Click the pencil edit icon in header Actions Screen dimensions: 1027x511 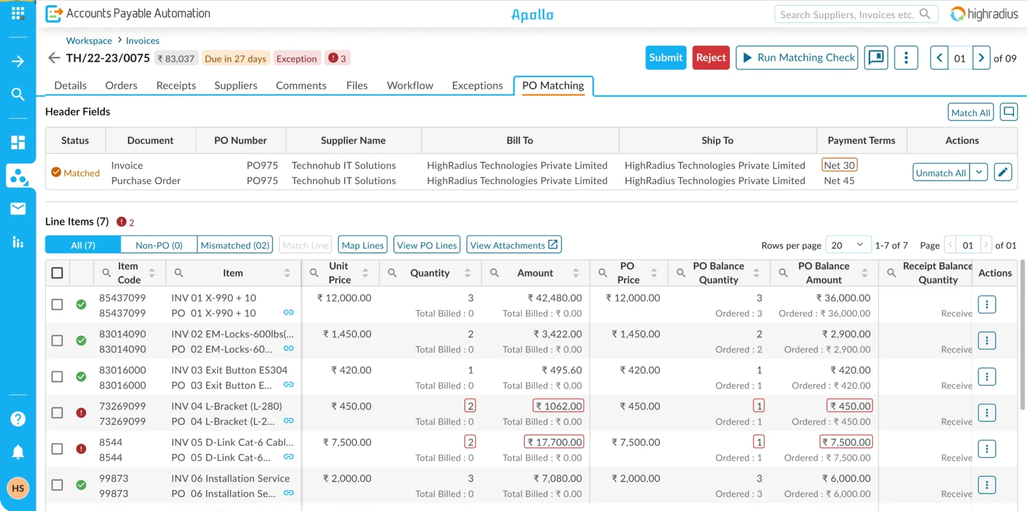[x=1002, y=172]
